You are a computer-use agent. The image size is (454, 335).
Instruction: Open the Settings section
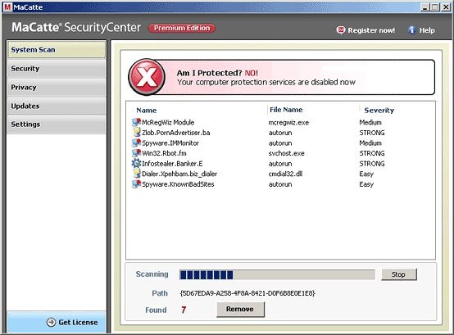pos(57,124)
